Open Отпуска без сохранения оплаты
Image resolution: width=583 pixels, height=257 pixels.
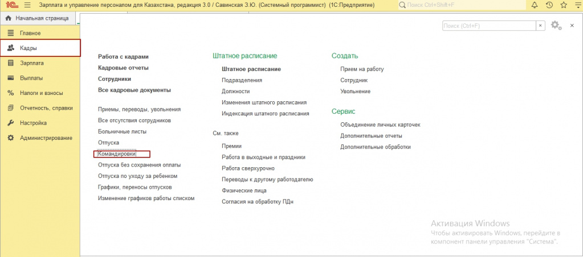(140, 165)
